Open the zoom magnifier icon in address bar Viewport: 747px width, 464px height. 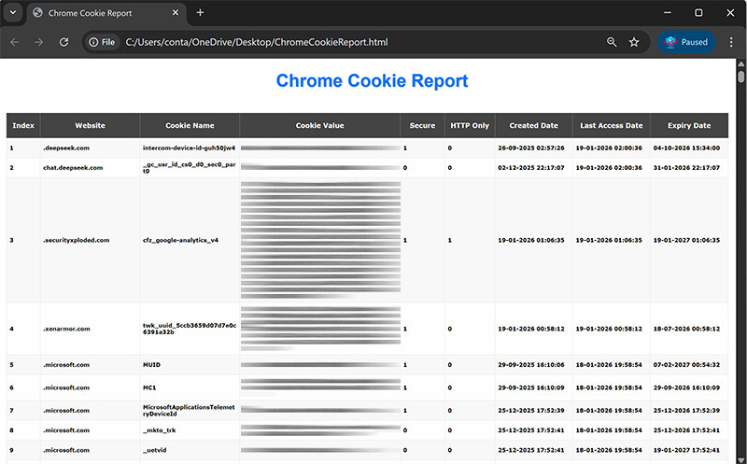pos(612,42)
